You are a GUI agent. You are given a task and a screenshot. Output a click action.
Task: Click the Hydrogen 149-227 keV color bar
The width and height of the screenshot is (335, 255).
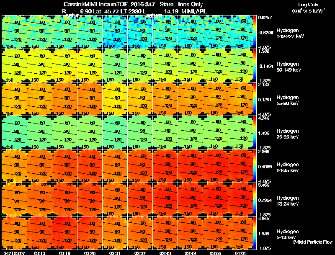(255, 32)
